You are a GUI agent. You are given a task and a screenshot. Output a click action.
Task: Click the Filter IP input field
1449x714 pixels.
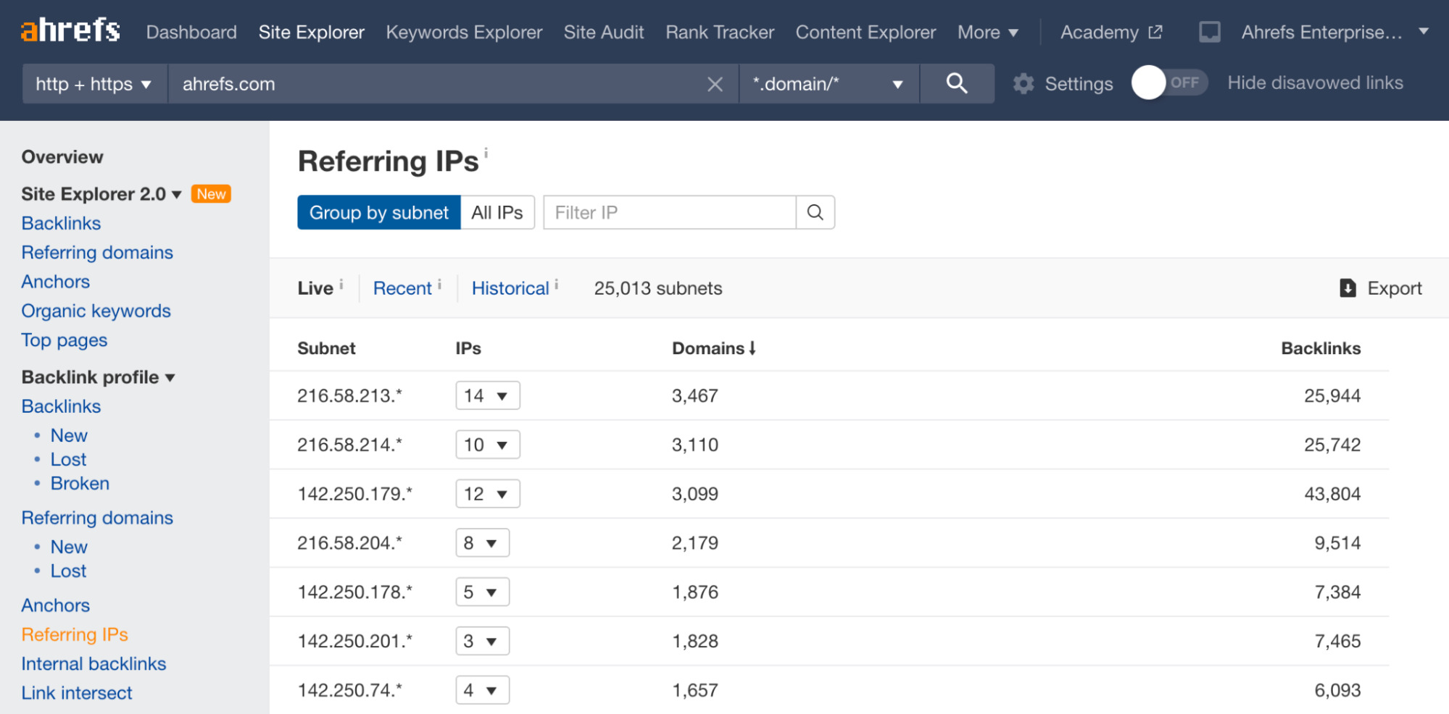click(x=669, y=212)
